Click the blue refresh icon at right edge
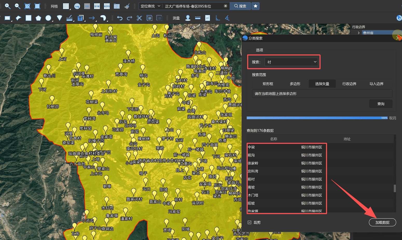This screenshot has height=240, width=402. point(399,18)
